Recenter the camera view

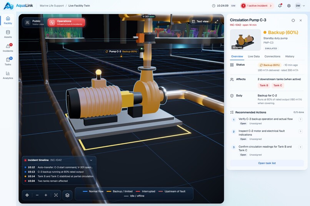(27, 195)
